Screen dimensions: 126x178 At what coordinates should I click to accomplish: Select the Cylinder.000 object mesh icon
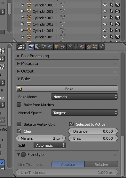click(29, 5)
